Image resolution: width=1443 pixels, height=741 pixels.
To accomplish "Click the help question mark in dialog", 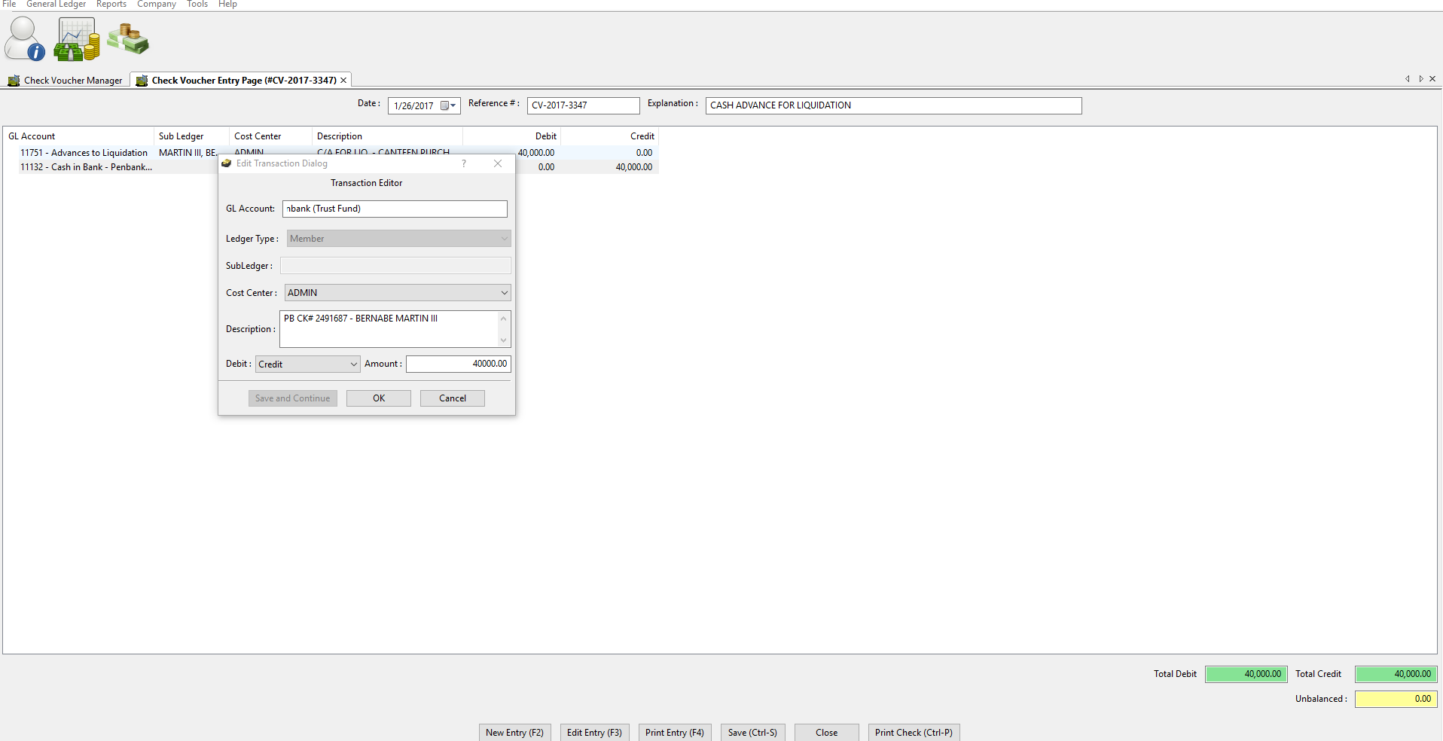I will 463,163.
